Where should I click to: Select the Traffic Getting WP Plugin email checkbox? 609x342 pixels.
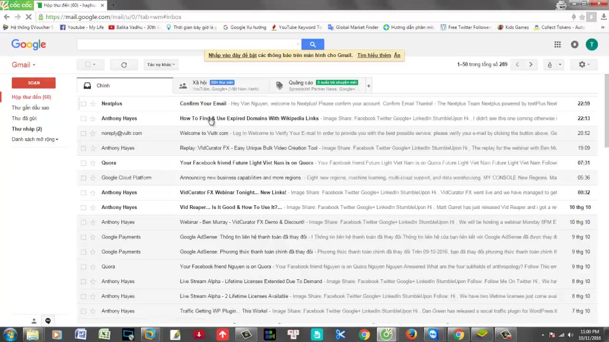tap(83, 311)
